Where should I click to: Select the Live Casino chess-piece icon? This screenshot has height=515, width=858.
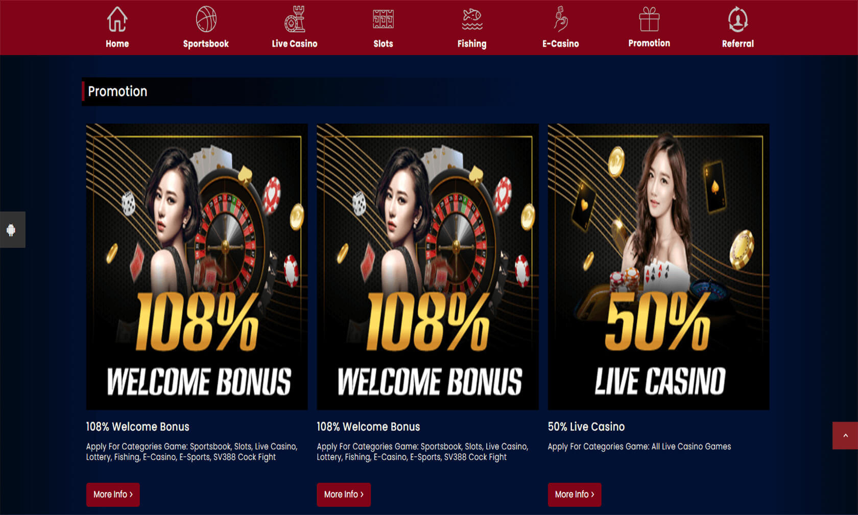point(295,19)
